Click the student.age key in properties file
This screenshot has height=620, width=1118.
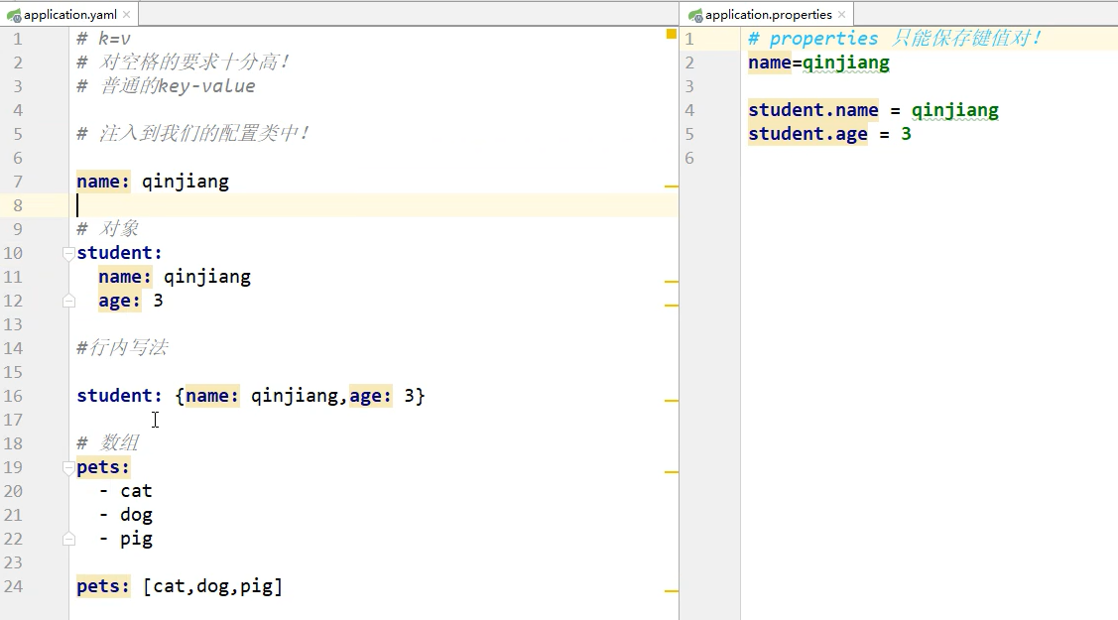pyautogui.click(x=807, y=134)
